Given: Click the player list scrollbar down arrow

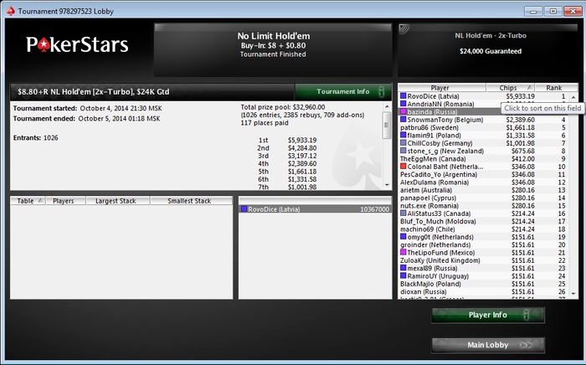Looking at the screenshot, I should 573,294.
